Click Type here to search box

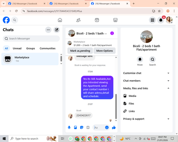[x=33, y=138]
